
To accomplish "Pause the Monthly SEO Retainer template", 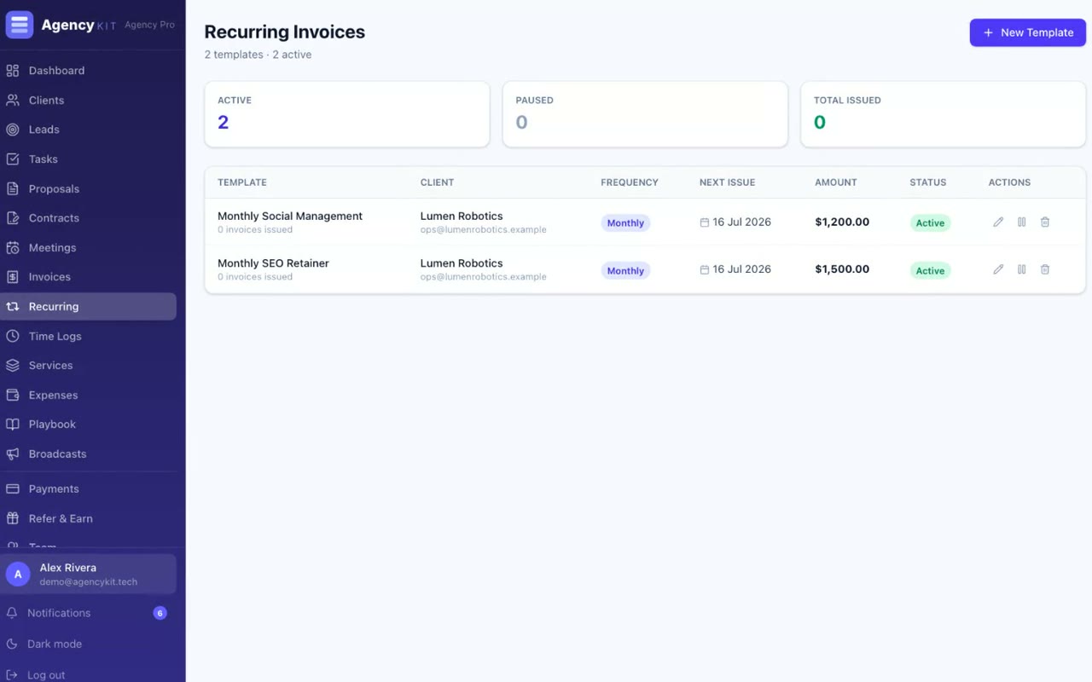I will pyautogui.click(x=1021, y=269).
